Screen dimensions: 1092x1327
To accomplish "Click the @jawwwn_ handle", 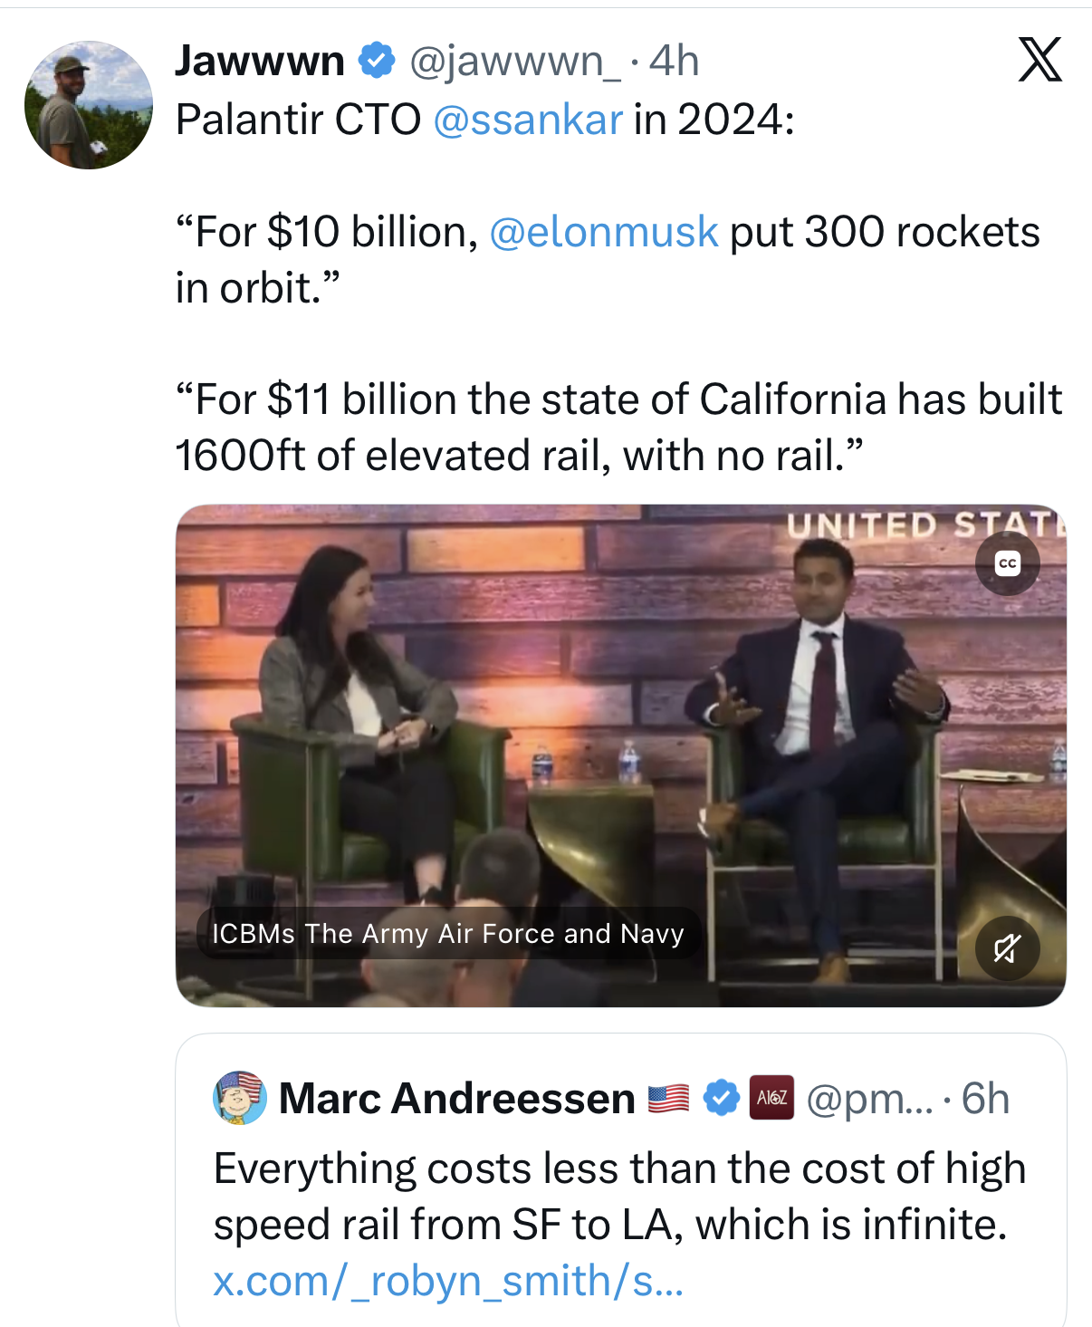I will tap(514, 62).
